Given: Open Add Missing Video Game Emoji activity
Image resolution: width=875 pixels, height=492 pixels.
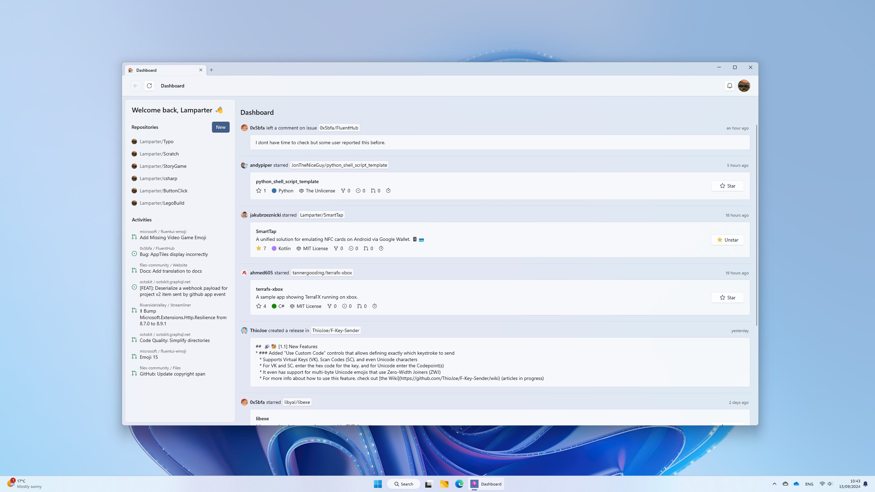Looking at the screenshot, I should (x=173, y=237).
